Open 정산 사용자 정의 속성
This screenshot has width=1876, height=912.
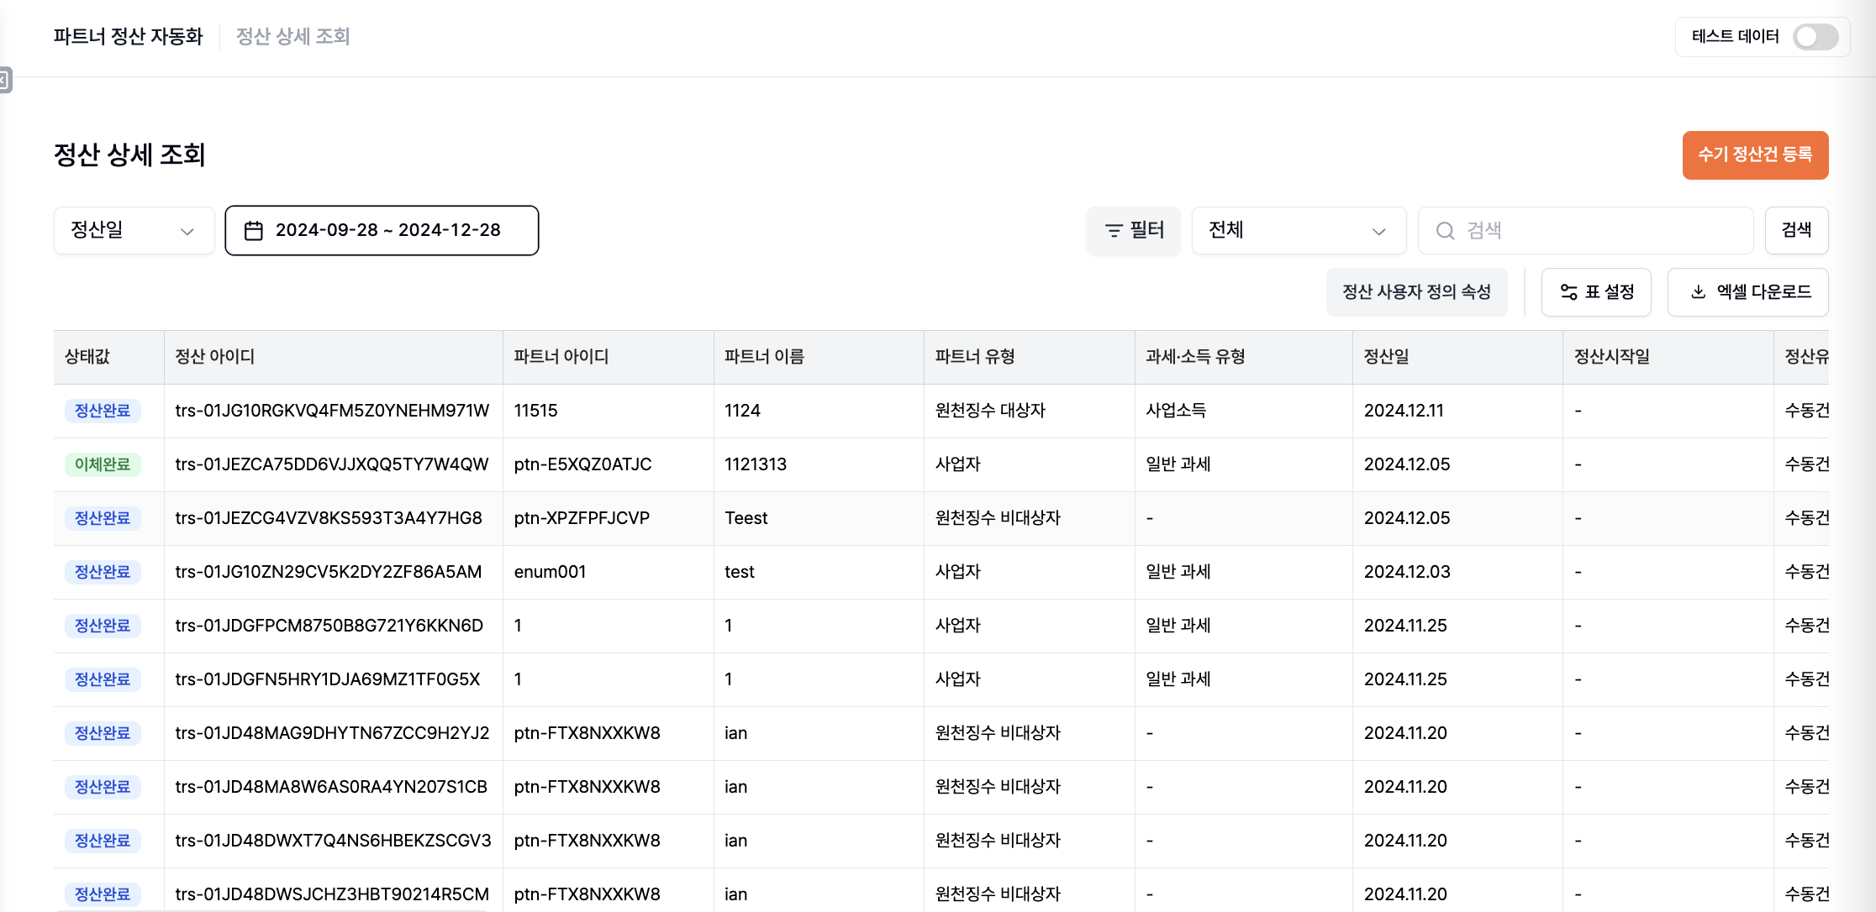coord(1416,292)
